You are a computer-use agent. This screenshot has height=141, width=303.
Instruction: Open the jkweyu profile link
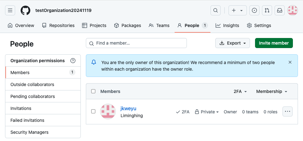coord(128,108)
